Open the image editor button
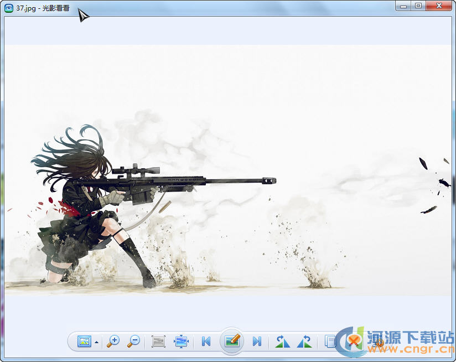 (232, 341)
